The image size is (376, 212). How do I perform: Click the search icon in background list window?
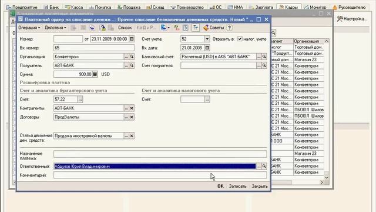coord(273,33)
